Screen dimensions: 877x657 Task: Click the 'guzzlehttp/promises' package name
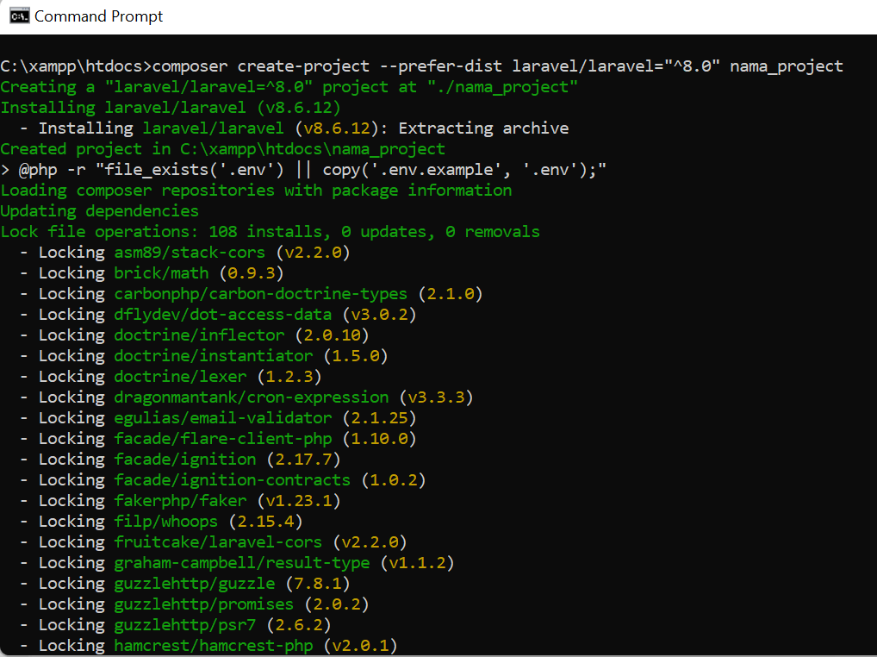click(x=203, y=605)
